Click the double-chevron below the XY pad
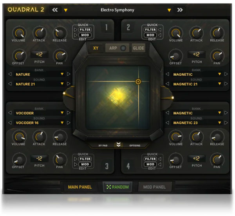This screenshot has height=216, width=235. pyautogui.click(x=118, y=145)
